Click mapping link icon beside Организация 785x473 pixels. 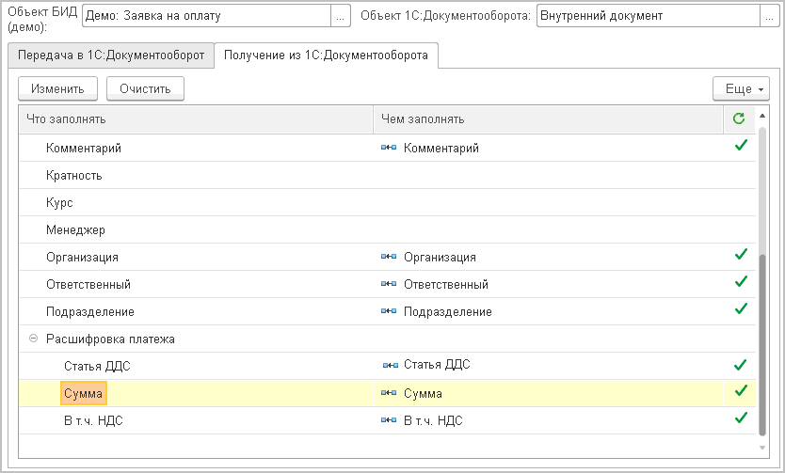[388, 257]
